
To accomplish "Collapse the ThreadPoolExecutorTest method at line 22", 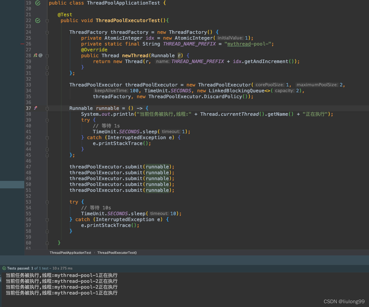I will click(47, 21).
